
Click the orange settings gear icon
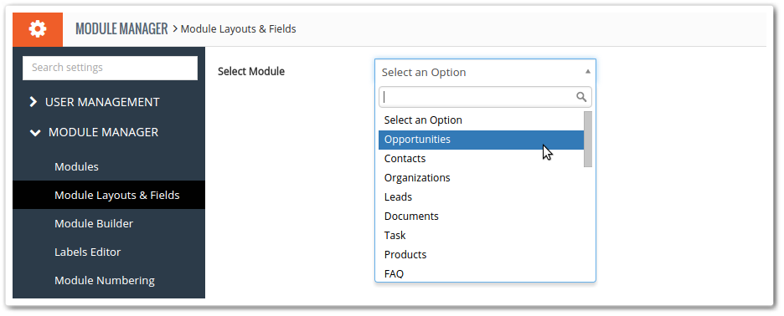(38, 29)
